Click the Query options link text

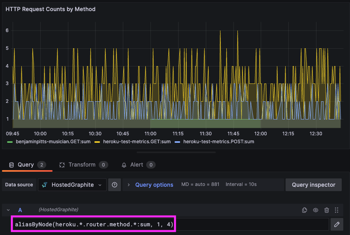(x=154, y=185)
